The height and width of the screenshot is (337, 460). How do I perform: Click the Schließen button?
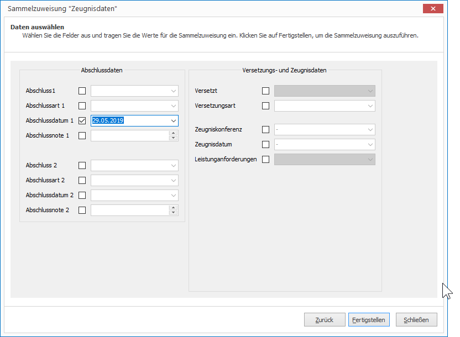(416, 320)
